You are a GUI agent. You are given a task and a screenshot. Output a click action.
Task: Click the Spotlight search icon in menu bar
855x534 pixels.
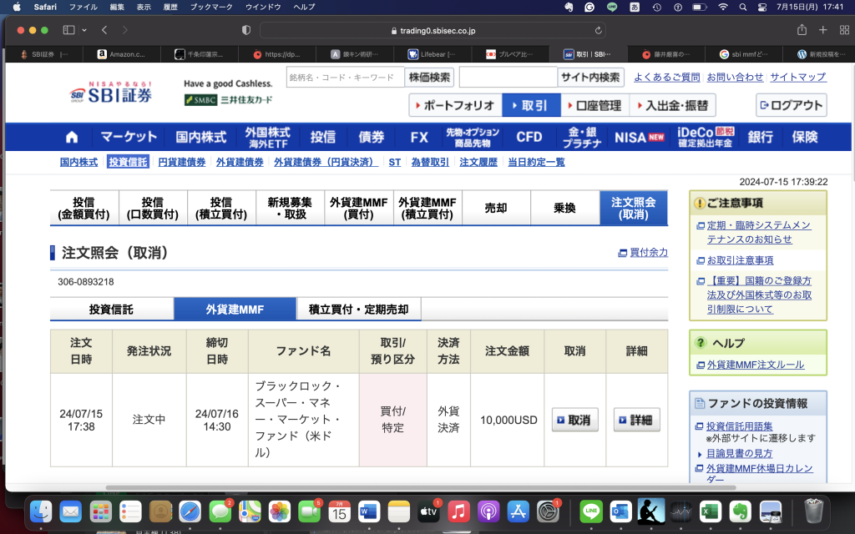(742, 8)
